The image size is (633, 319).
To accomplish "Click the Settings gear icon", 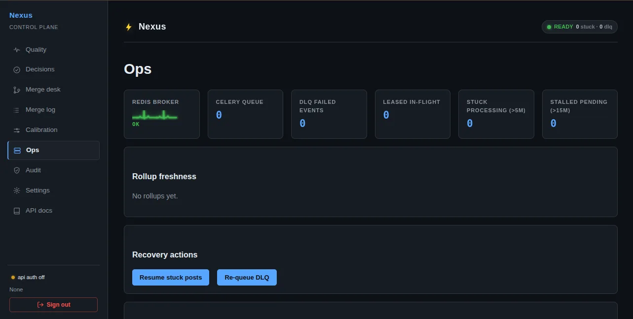I will [x=17, y=191].
